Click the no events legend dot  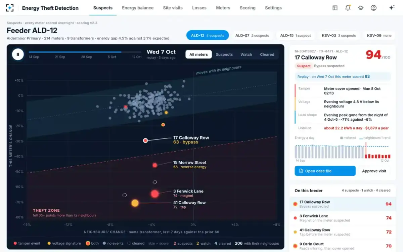pyautogui.click(x=104, y=243)
